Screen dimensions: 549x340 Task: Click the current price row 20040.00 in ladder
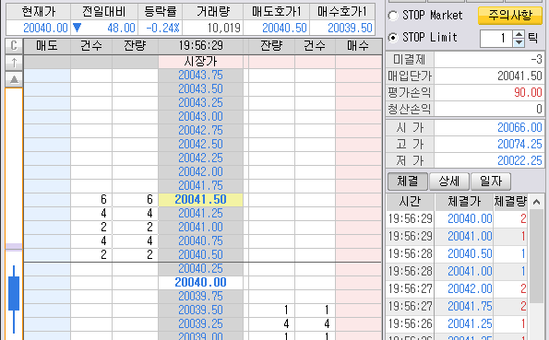(x=200, y=282)
